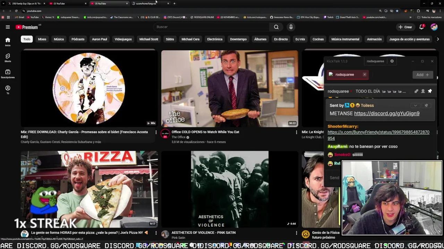Viewport: 444px width, 249px height.
Task: Focus the YouTube Buscar search field
Action: click(212, 27)
